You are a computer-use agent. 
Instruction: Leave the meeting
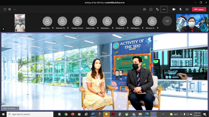[199, 9]
